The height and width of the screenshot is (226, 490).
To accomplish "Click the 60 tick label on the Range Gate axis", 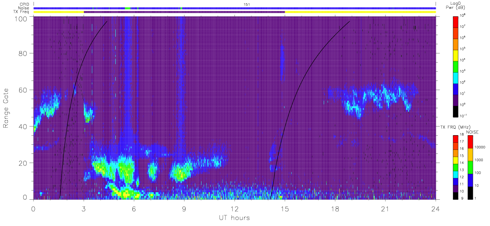I will 23,90.
